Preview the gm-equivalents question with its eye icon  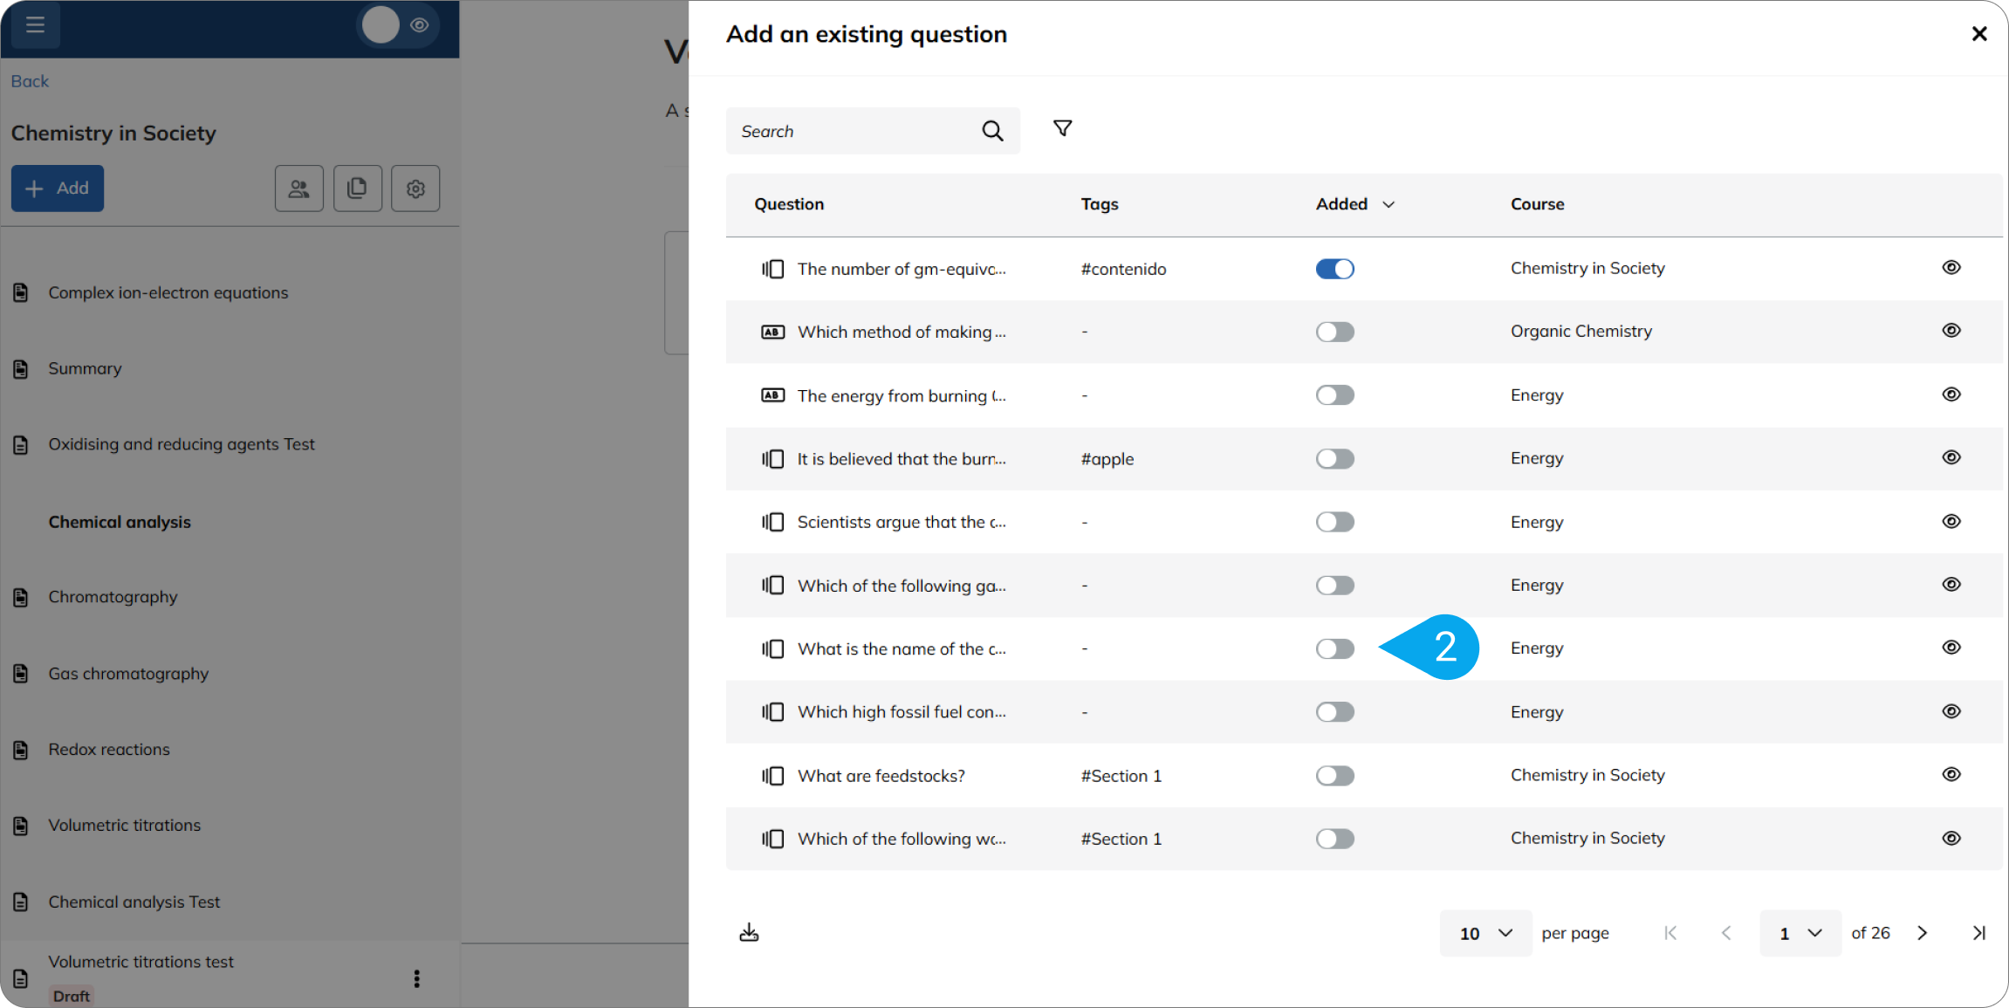[1951, 267]
